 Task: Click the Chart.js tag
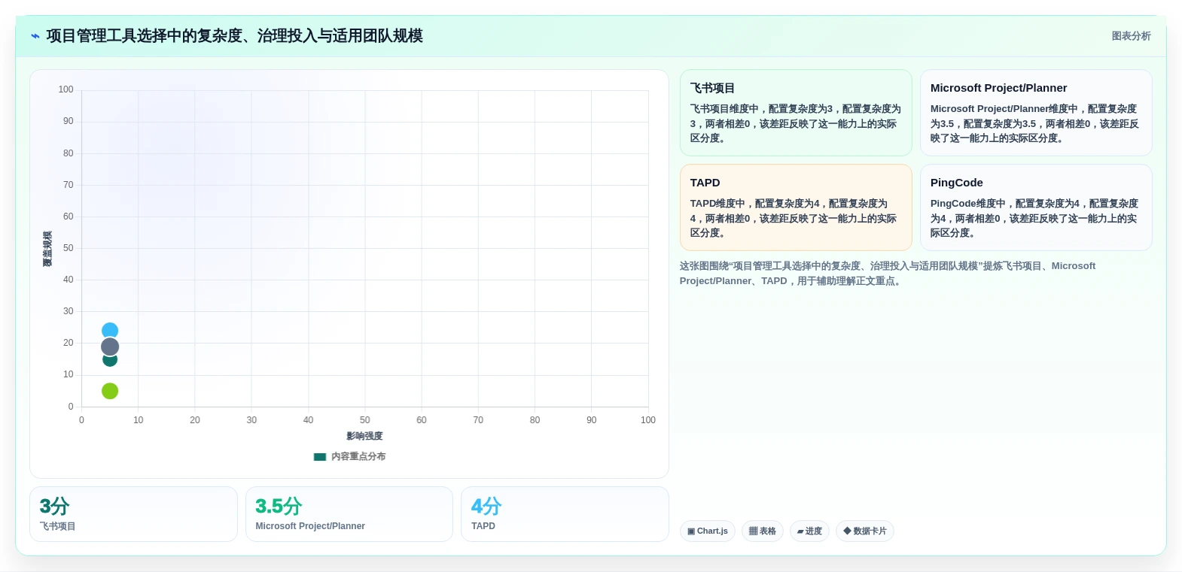coord(708,531)
